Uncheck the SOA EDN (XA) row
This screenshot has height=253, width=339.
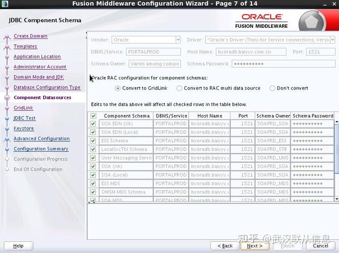pos(93,123)
